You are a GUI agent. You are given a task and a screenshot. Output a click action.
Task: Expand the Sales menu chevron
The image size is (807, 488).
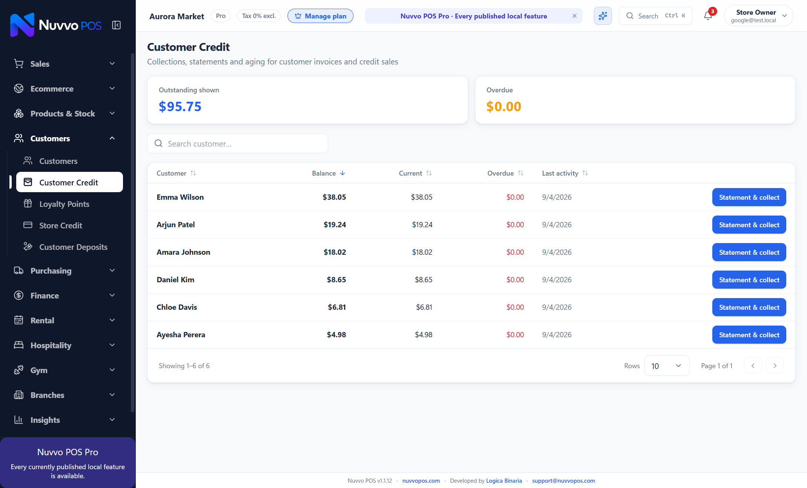click(112, 64)
